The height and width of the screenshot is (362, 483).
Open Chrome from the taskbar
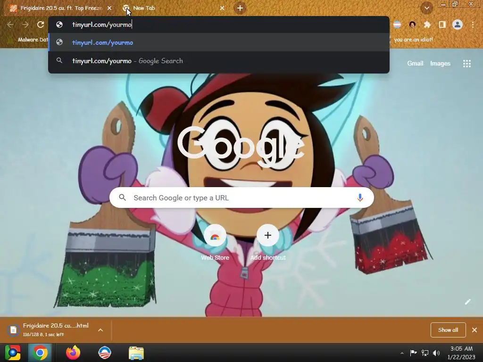(40, 353)
